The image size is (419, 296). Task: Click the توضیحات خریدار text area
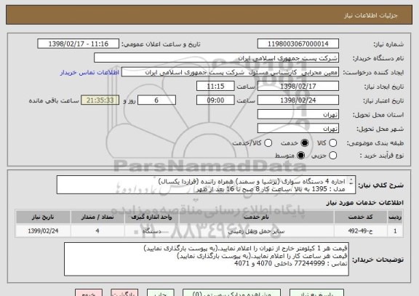tap(207, 259)
